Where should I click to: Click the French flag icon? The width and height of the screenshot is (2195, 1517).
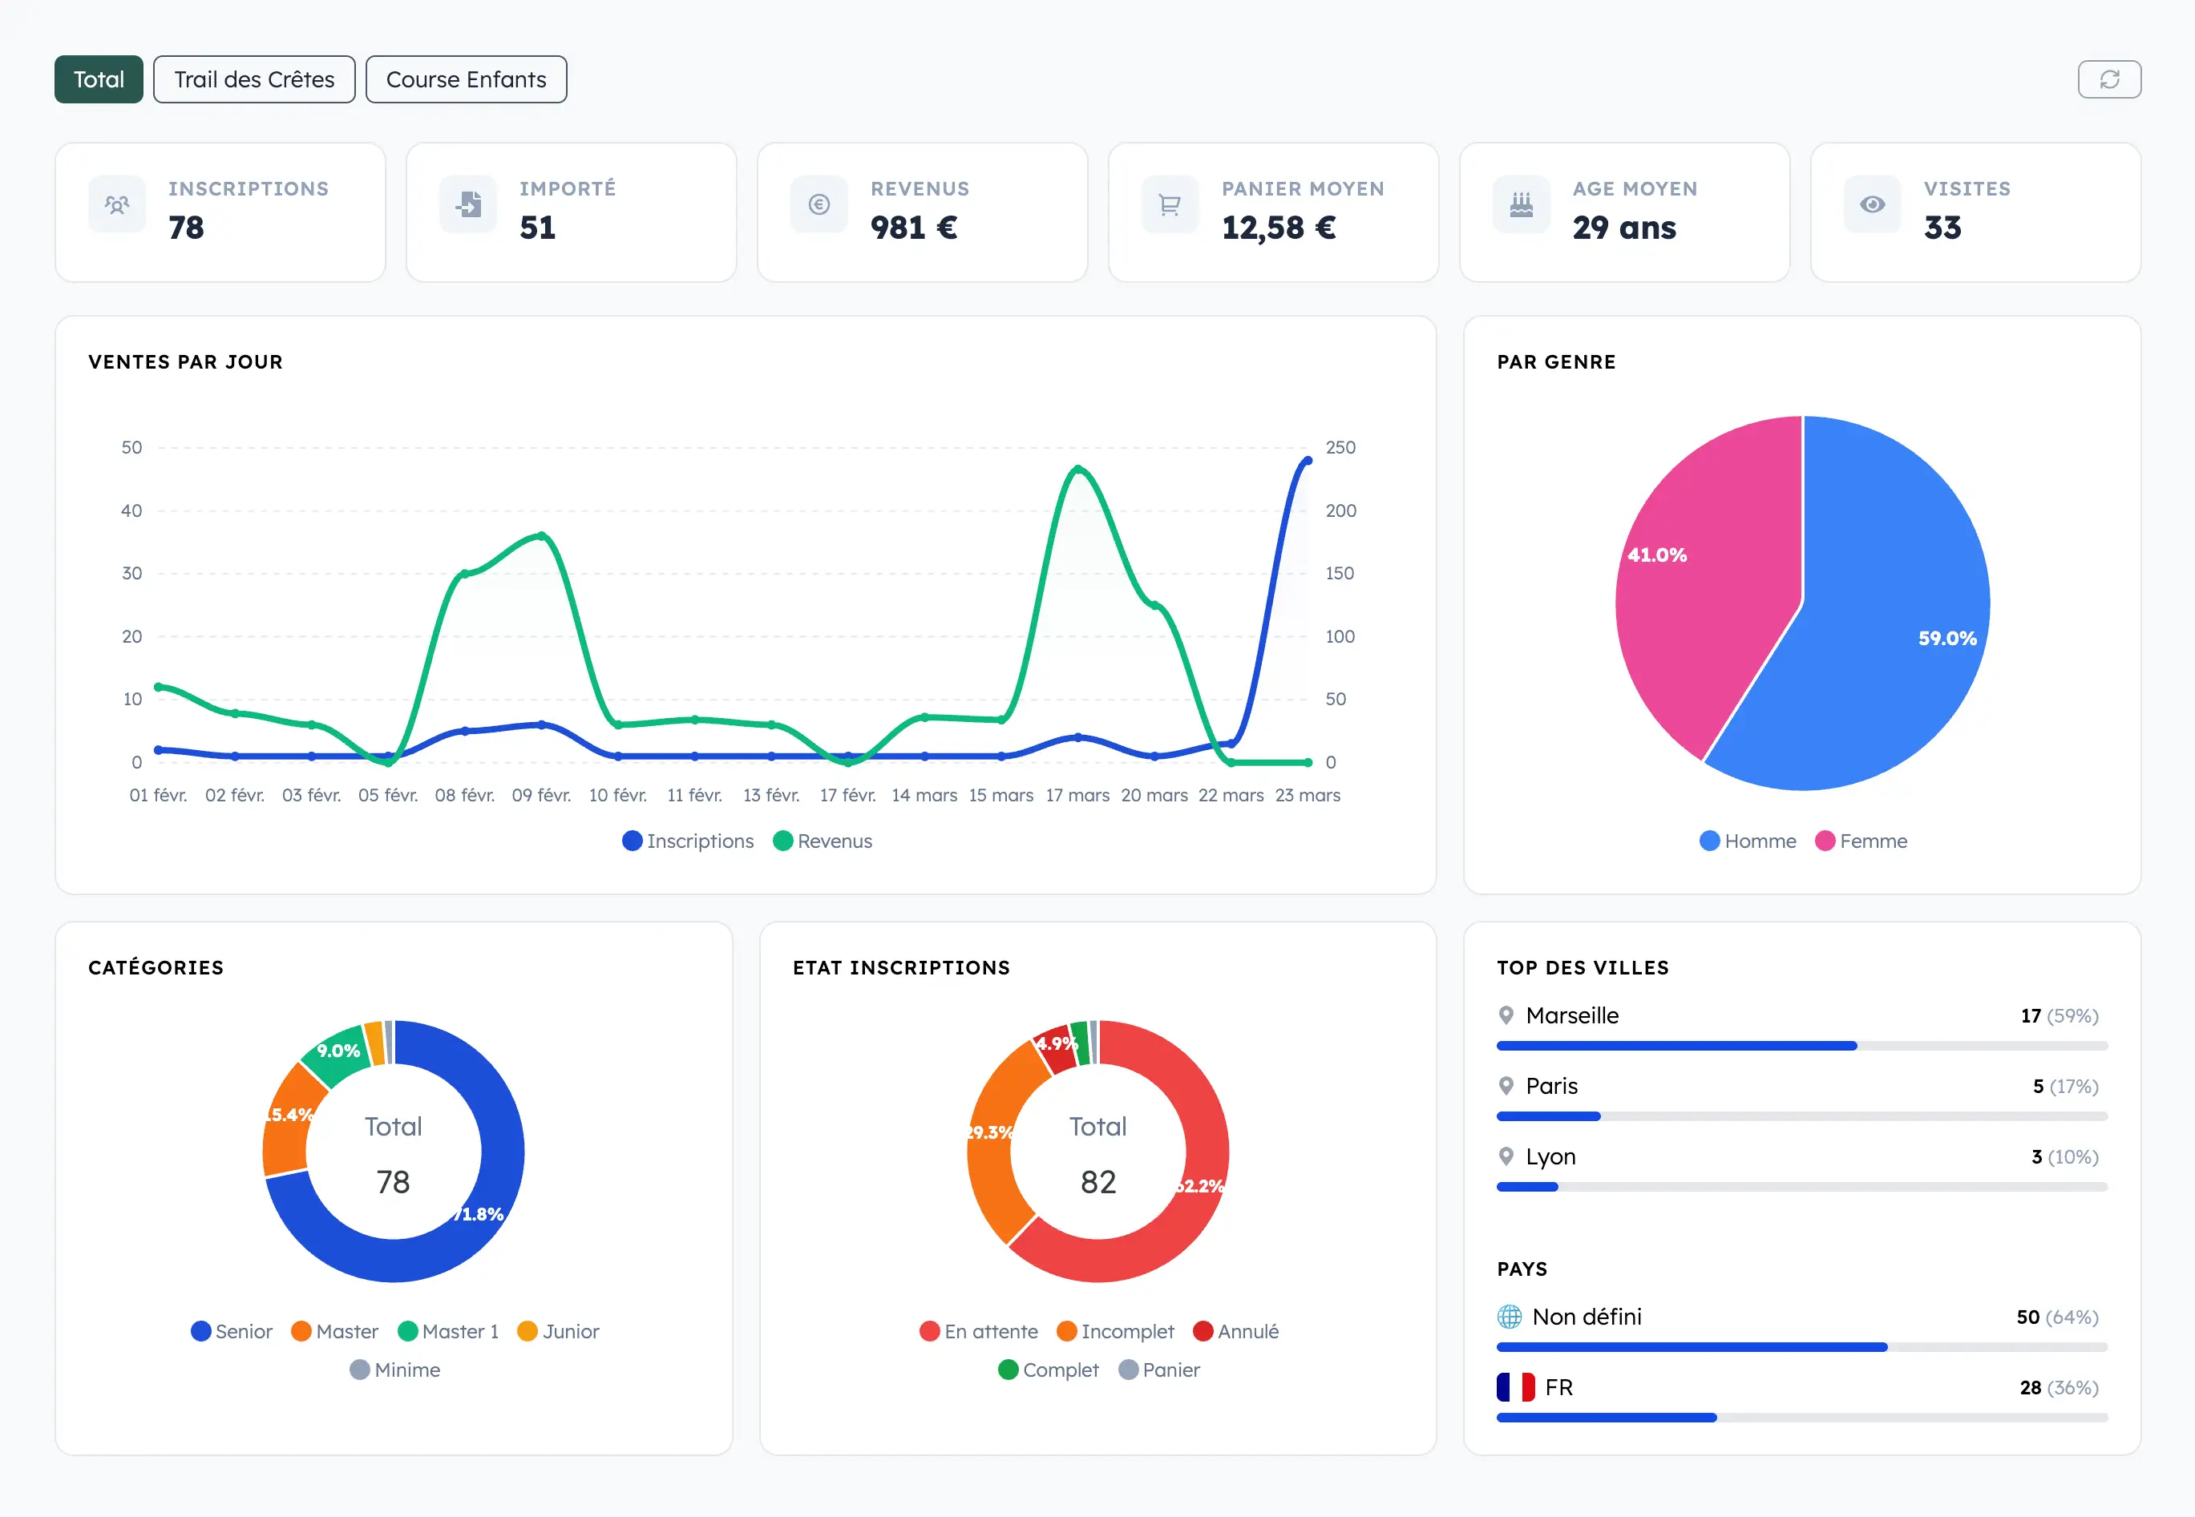pyautogui.click(x=1515, y=1387)
